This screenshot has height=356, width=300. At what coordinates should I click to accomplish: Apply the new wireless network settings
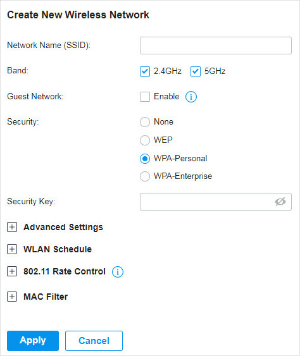coord(33,341)
